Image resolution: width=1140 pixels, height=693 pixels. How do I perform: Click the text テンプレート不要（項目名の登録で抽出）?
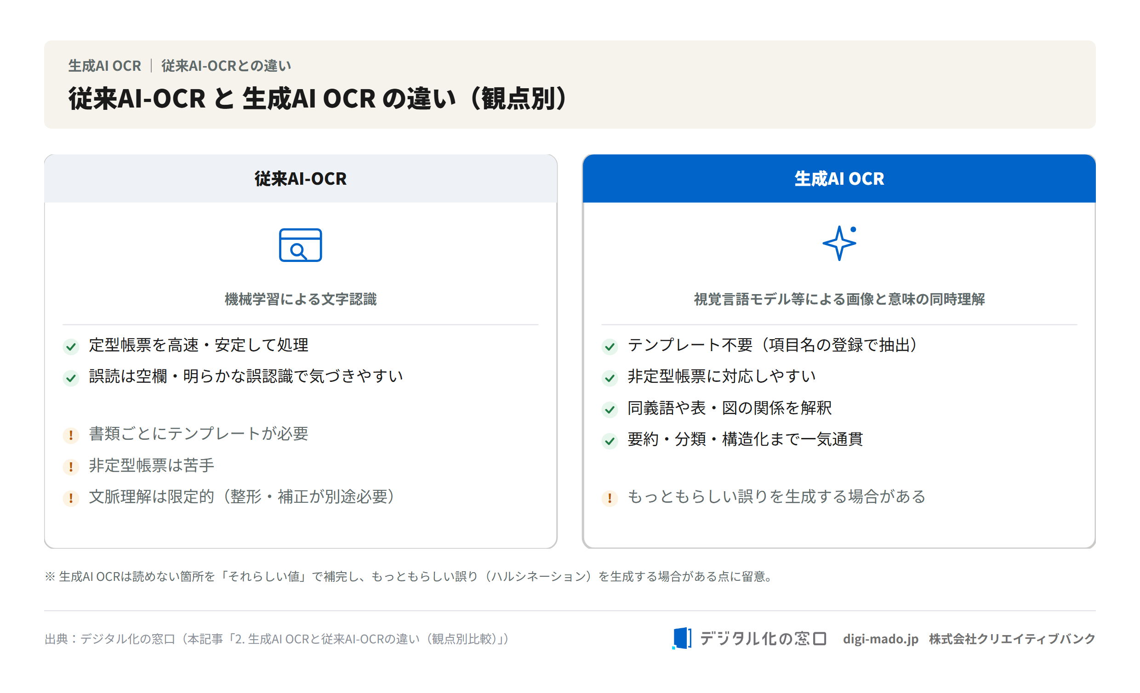point(774,345)
